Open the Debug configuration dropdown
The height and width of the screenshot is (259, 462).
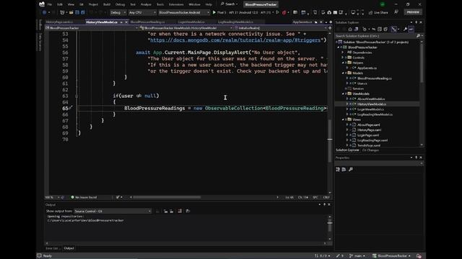118,12
